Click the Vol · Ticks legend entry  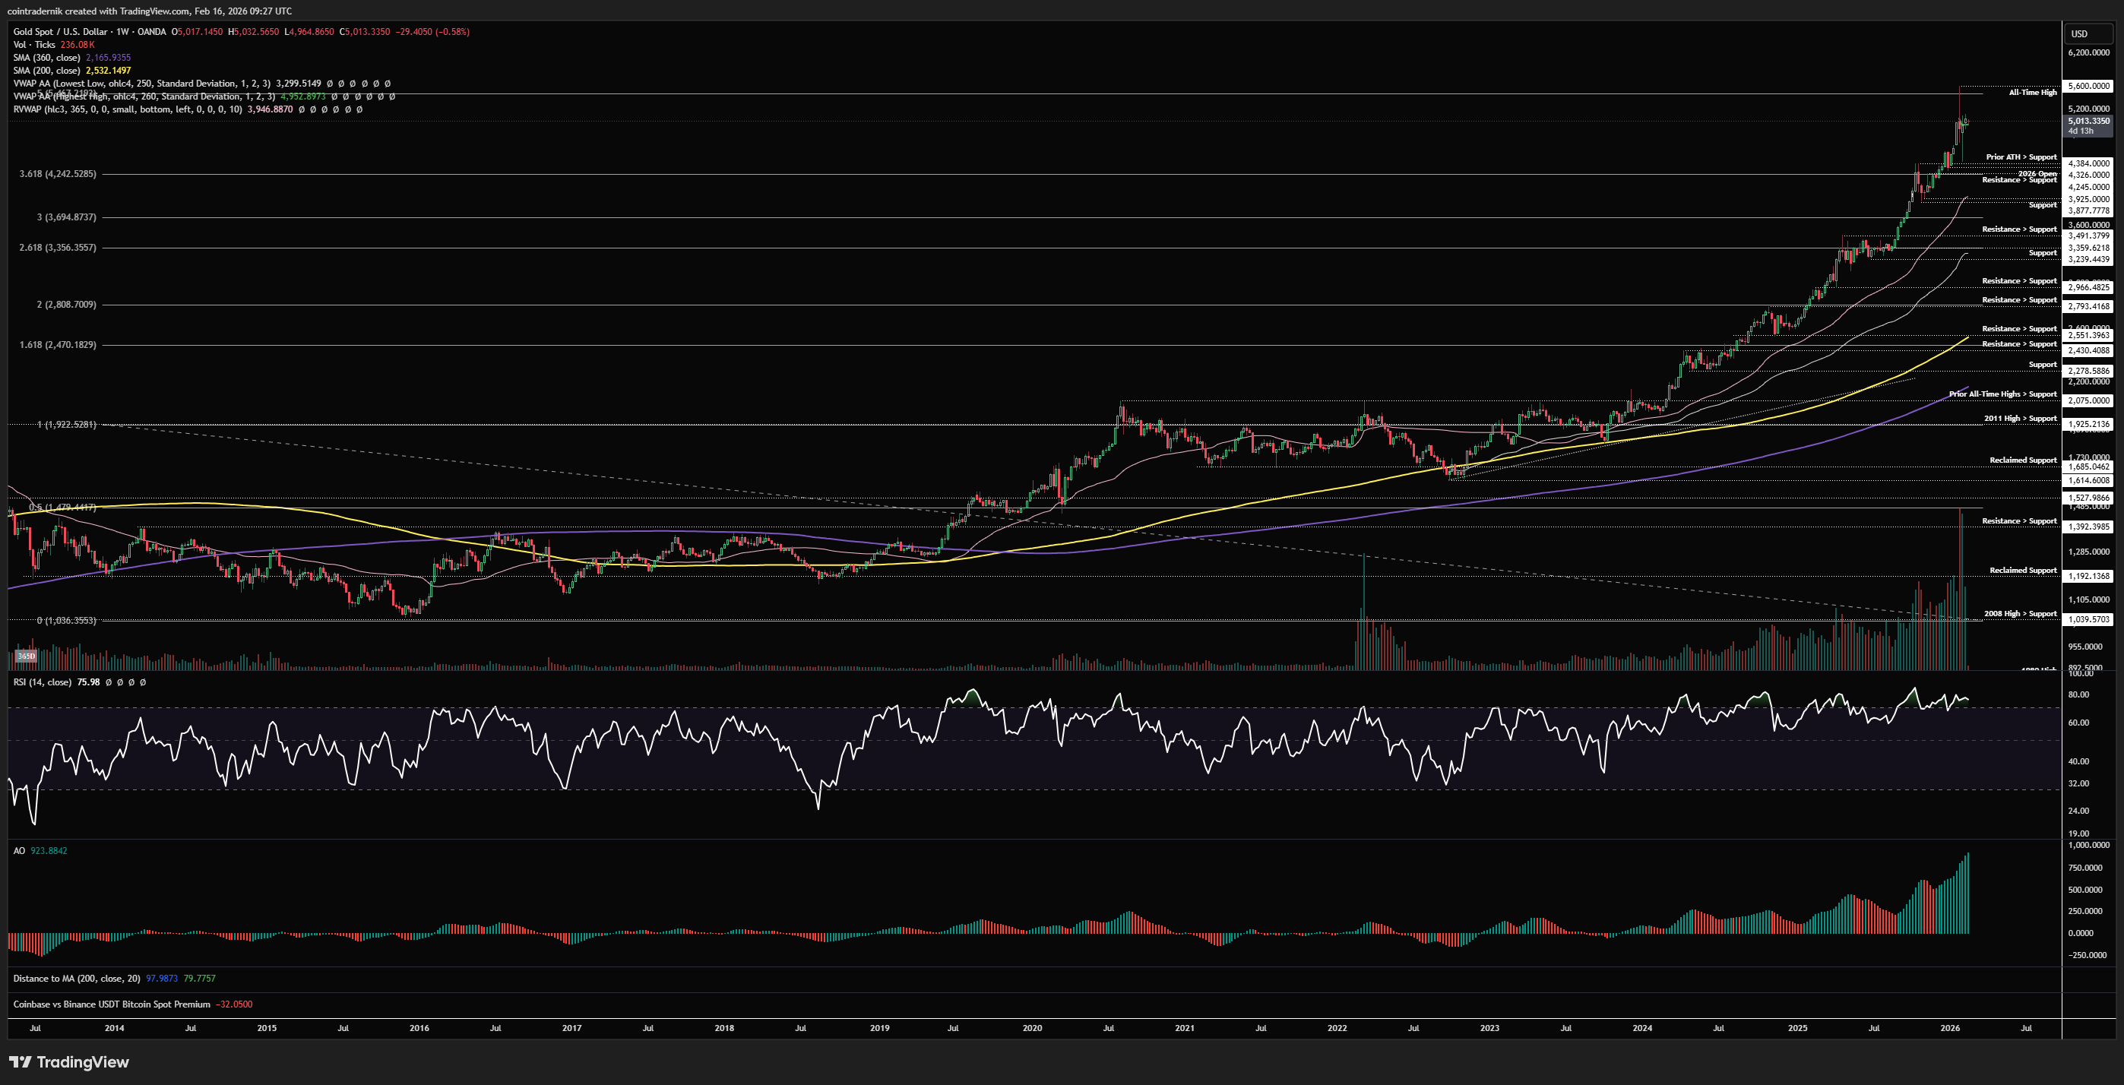click(x=33, y=45)
